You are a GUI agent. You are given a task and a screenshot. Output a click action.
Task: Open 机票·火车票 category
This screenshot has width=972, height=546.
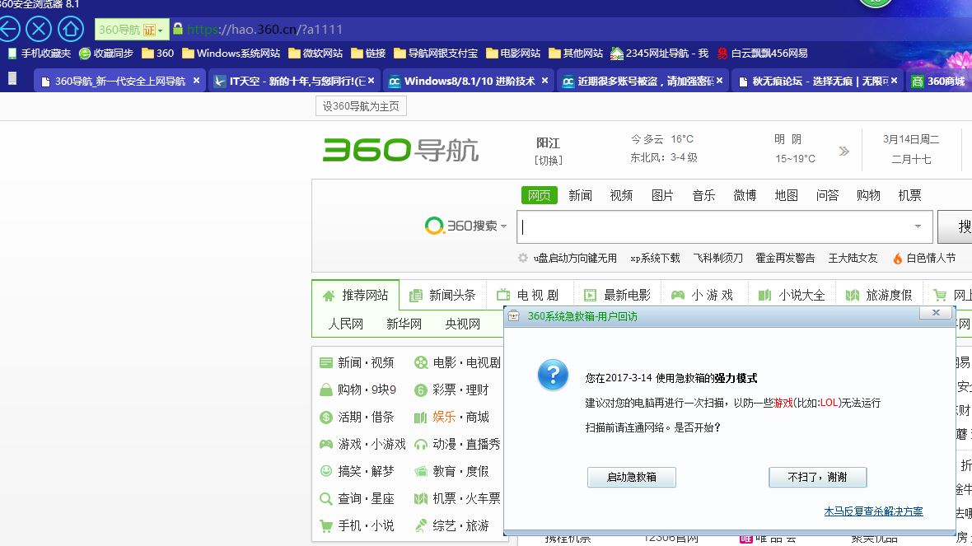point(457,499)
